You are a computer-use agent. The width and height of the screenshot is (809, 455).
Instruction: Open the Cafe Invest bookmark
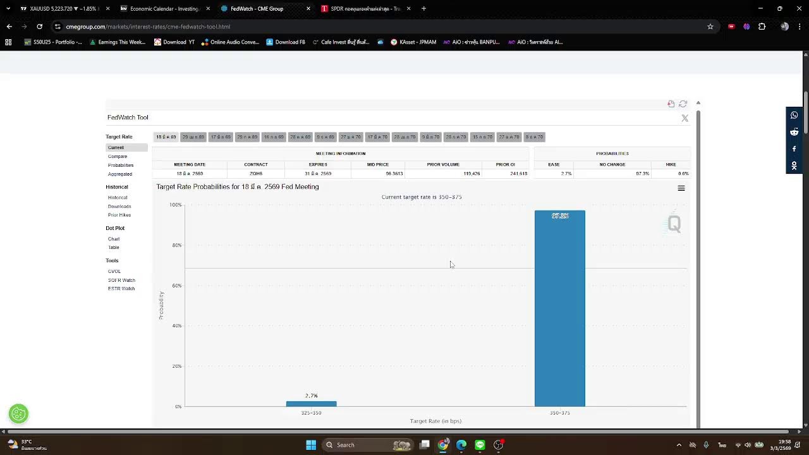[341, 42]
